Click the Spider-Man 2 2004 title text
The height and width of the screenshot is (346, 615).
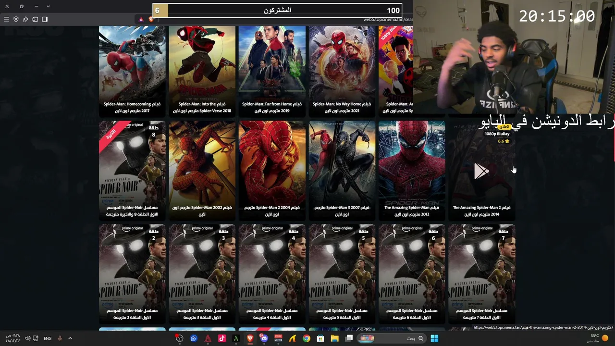[x=272, y=211]
